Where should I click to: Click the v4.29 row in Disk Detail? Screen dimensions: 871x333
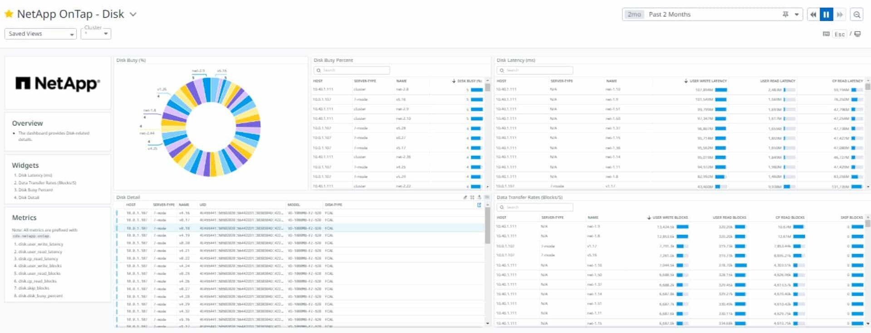pos(299,304)
